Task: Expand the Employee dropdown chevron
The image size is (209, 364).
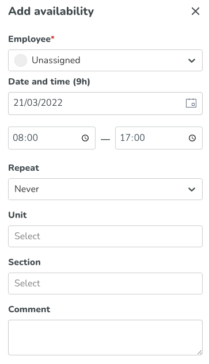Action: click(192, 60)
